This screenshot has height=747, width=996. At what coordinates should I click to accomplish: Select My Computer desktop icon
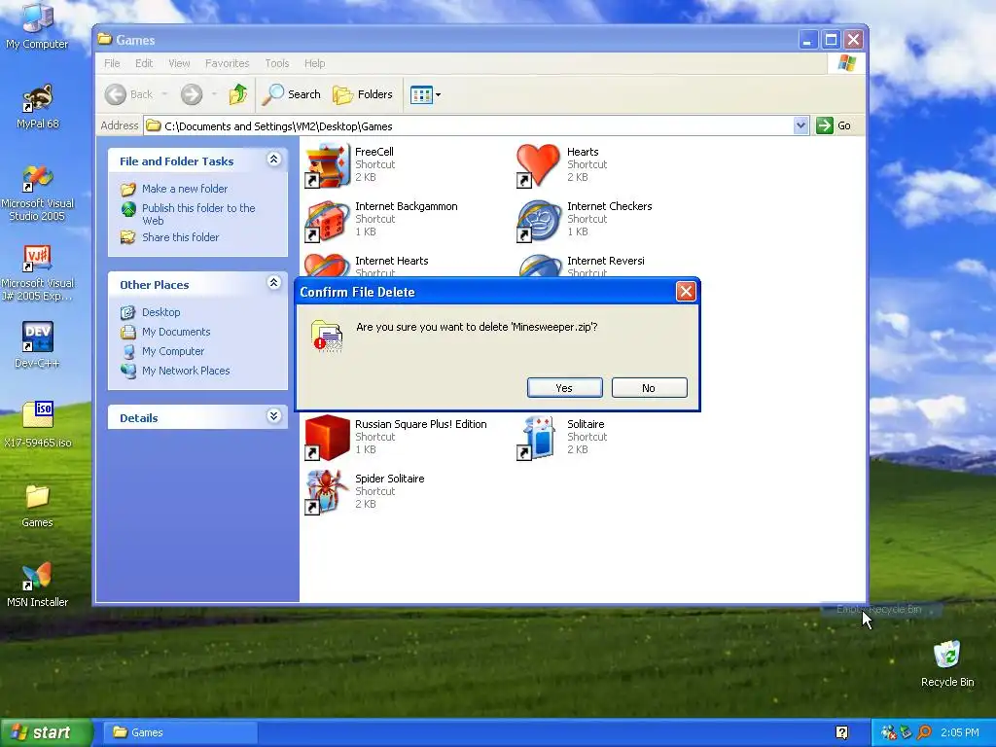37,26
